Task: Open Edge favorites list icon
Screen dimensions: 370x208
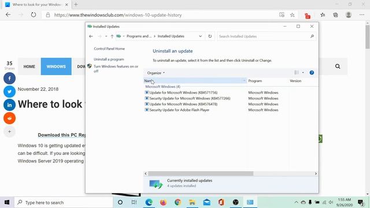Action: (x=323, y=15)
